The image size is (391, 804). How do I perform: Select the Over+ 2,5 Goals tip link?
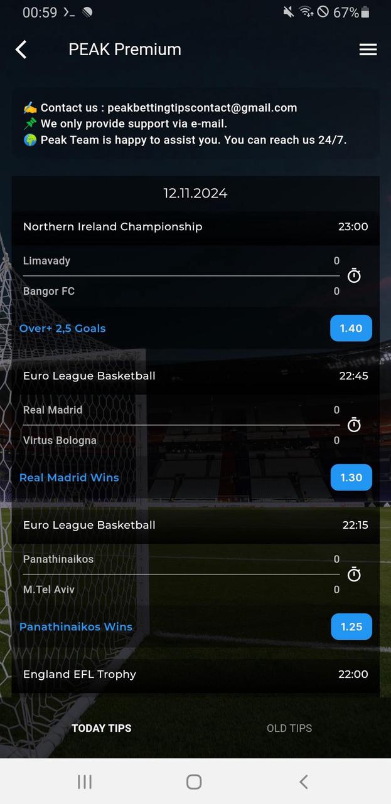click(x=62, y=328)
